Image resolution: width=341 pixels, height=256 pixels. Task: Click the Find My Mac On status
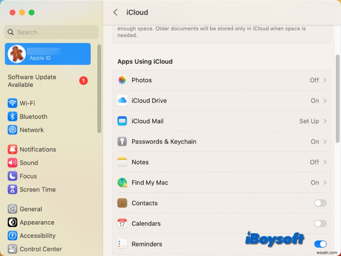315,183
